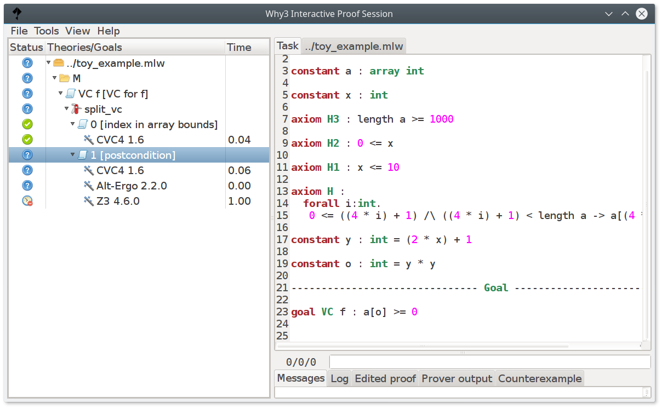Click unknown status icon of M row
662x409 pixels.
[27, 78]
